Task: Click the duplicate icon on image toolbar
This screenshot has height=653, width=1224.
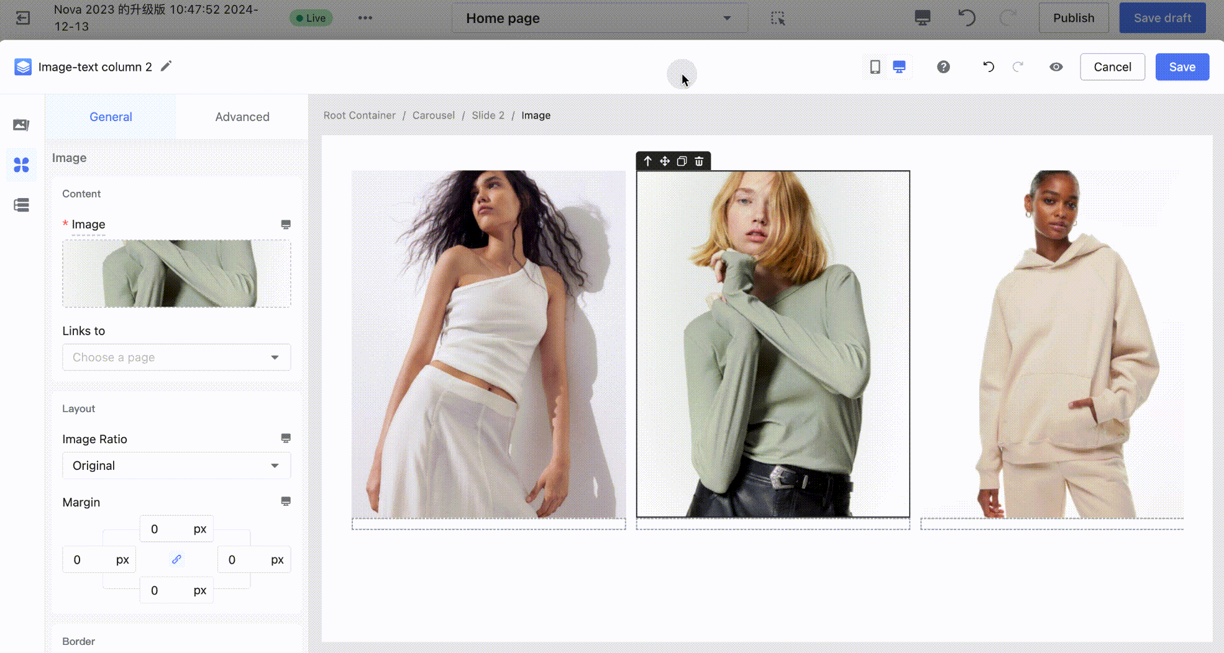Action: [x=682, y=161]
